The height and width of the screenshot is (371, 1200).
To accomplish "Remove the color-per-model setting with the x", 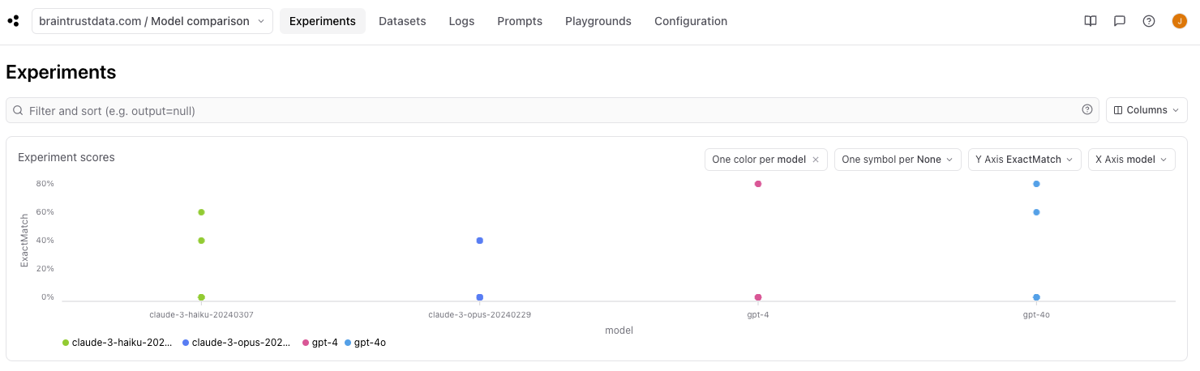I will click(x=816, y=160).
